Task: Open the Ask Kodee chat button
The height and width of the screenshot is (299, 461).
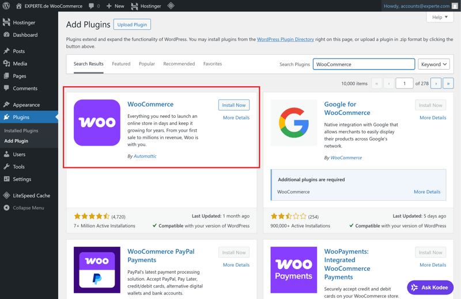Action: pos(430,287)
